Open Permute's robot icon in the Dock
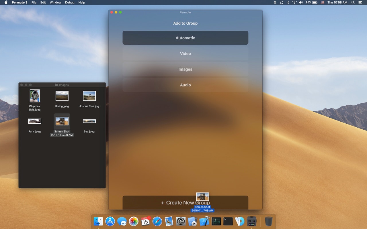Image resolution: width=367 pixels, height=229 pixels. point(251,221)
